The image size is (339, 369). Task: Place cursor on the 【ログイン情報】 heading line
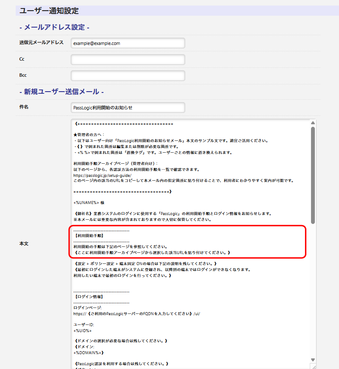pos(89,297)
